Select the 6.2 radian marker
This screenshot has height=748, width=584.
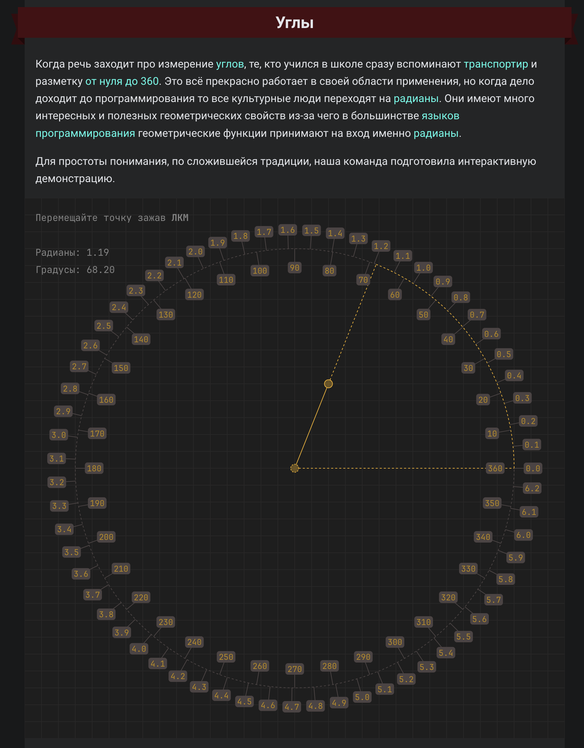tap(532, 489)
